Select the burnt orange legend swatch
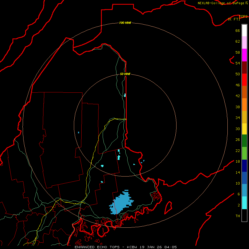Image resolution: width=249 pixels, height=249 pixels. [x=244, y=92]
